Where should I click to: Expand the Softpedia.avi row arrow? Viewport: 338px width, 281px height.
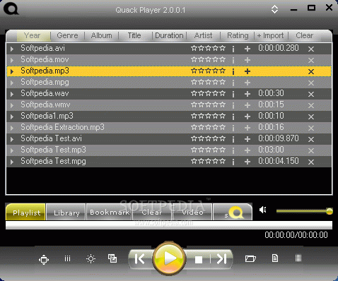[11, 49]
